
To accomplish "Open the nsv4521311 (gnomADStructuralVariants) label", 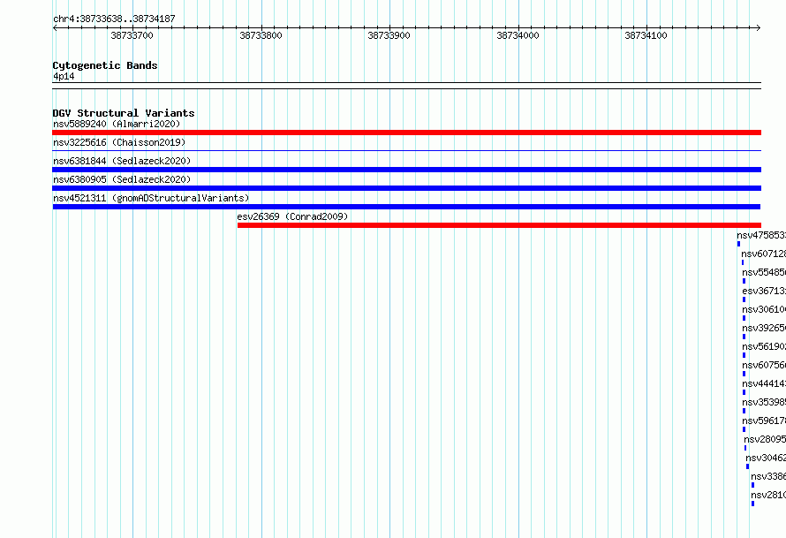I will pyautogui.click(x=151, y=198).
